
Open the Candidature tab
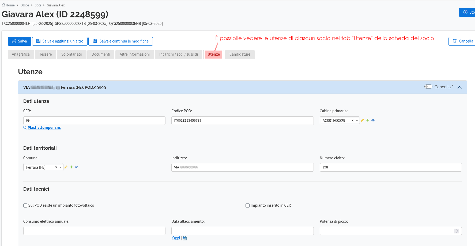coord(240,54)
